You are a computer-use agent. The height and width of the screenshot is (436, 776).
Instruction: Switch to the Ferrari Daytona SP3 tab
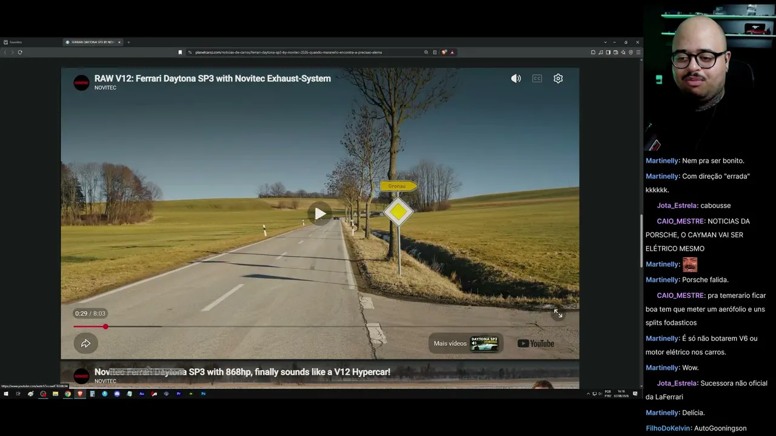93,42
